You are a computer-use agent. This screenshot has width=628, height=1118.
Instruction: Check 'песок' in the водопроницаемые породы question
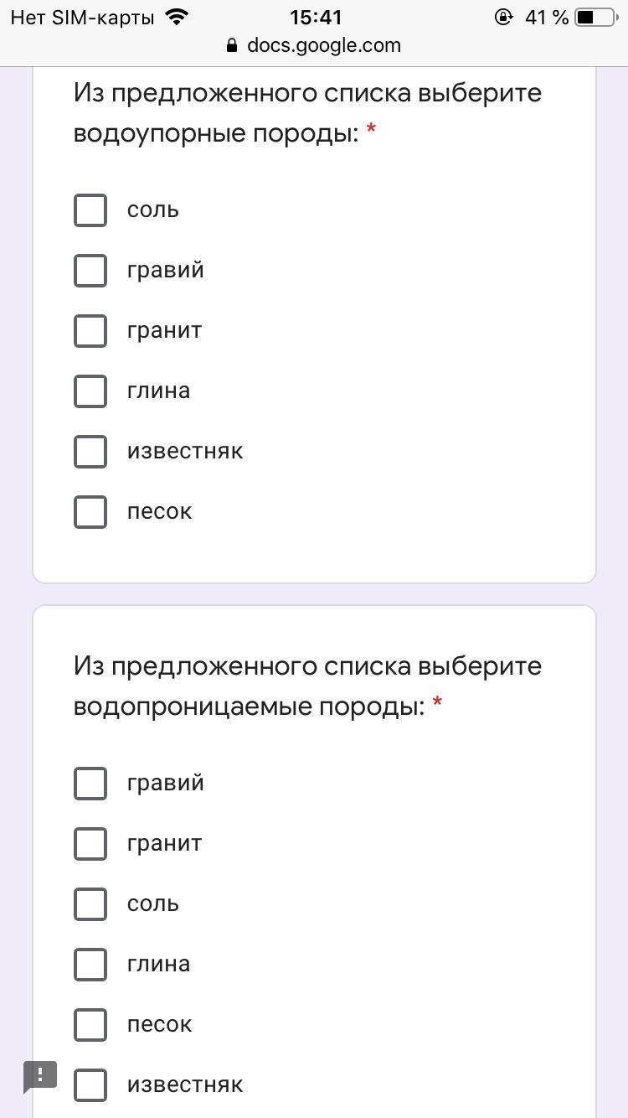pos(90,1025)
